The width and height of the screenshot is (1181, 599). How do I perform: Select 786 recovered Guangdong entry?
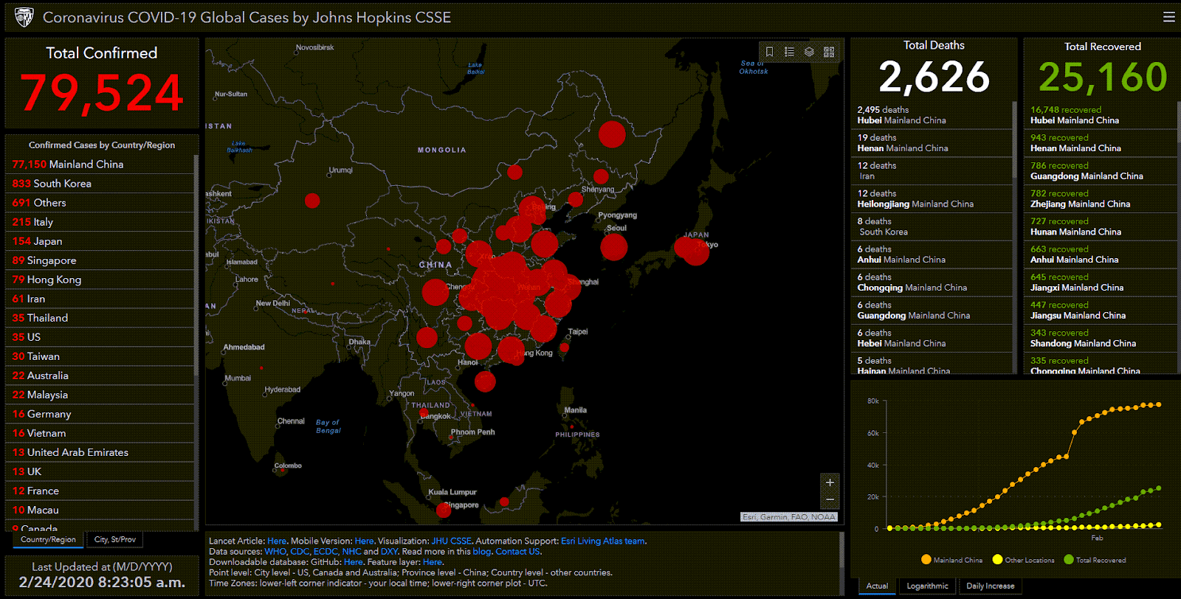[x=1101, y=171]
